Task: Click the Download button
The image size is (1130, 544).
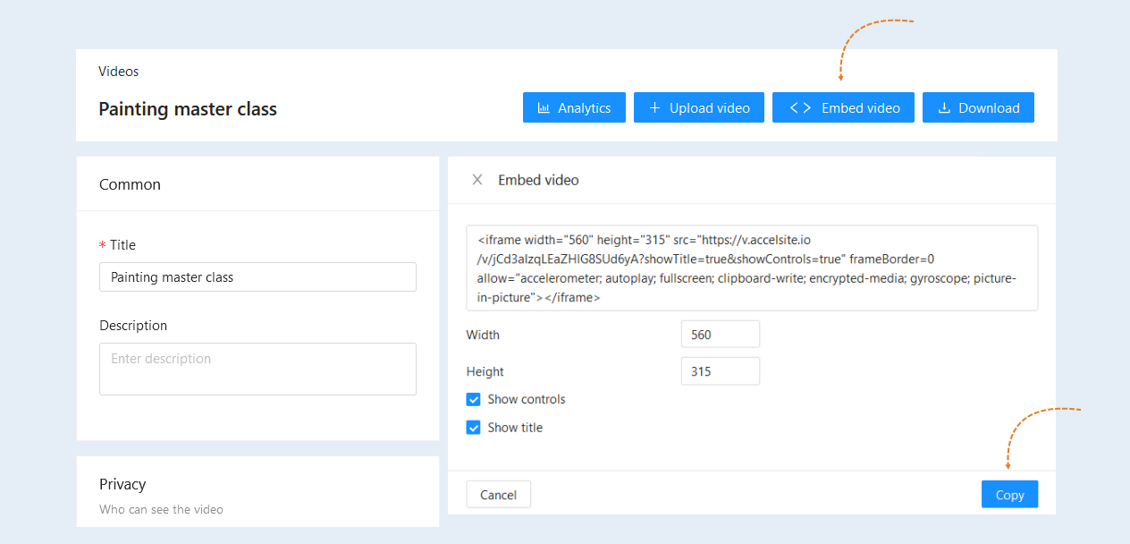Action: tap(978, 107)
